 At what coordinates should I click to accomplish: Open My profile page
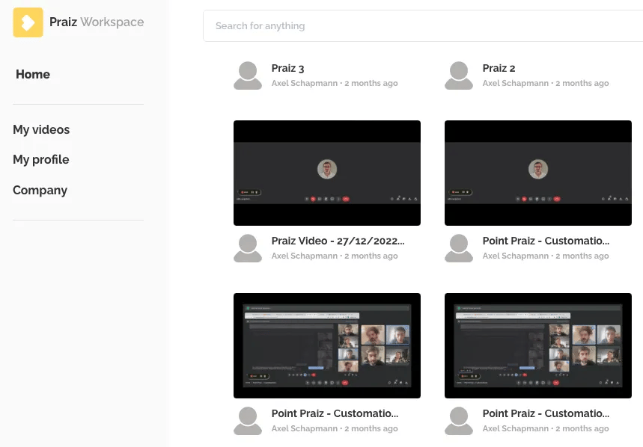pyautogui.click(x=40, y=159)
